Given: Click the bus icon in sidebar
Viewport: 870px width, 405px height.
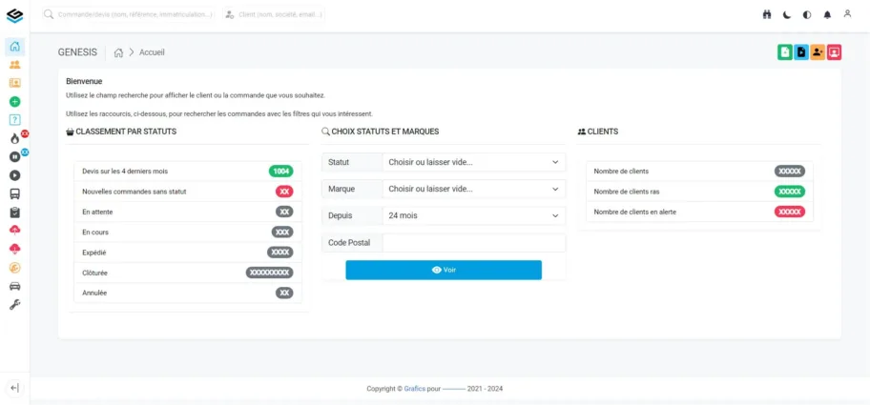Looking at the screenshot, I should click(x=14, y=193).
